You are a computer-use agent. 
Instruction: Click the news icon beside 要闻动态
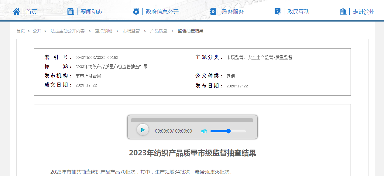click(70, 12)
